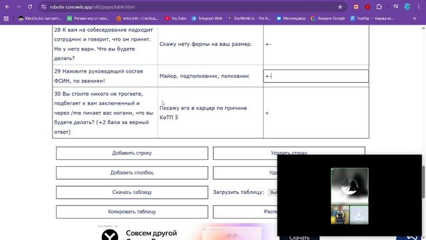Click the small left participant thumbnail in overlay
Screen dimensions: 426x240
(x=340, y=215)
